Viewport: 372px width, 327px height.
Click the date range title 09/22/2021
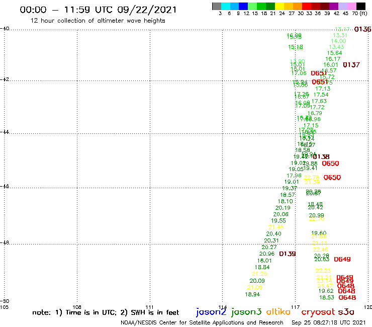(147, 10)
